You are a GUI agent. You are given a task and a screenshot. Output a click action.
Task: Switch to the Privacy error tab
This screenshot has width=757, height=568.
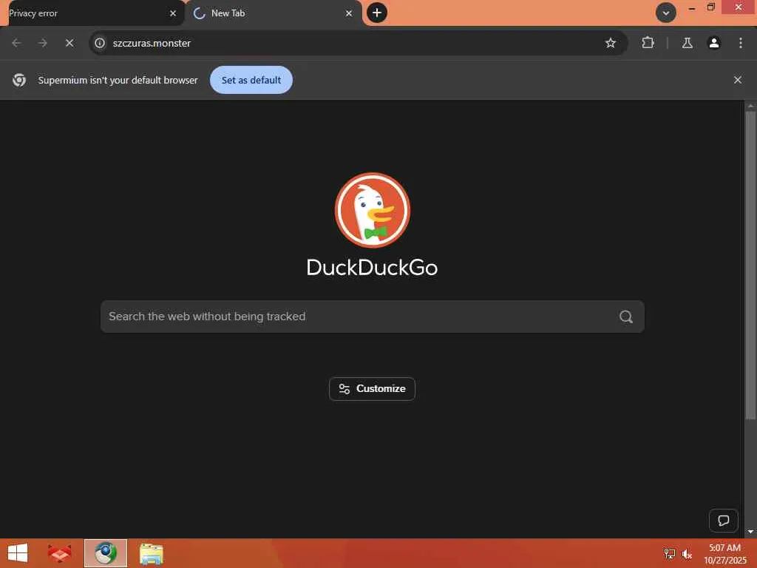pyautogui.click(x=92, y=13)
